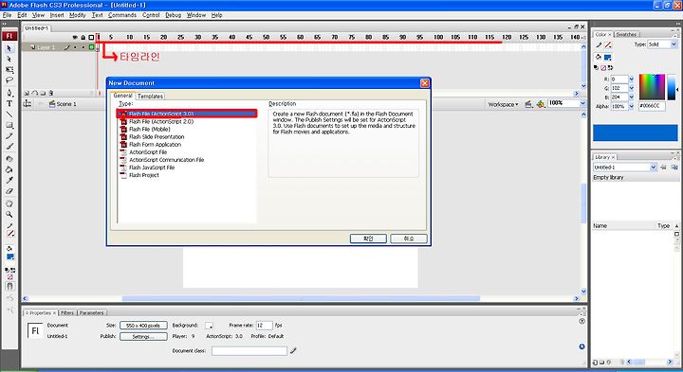Open the Alpha value dropdown arrow
Screen dimensions: 683x372
(x=631, y=106)
